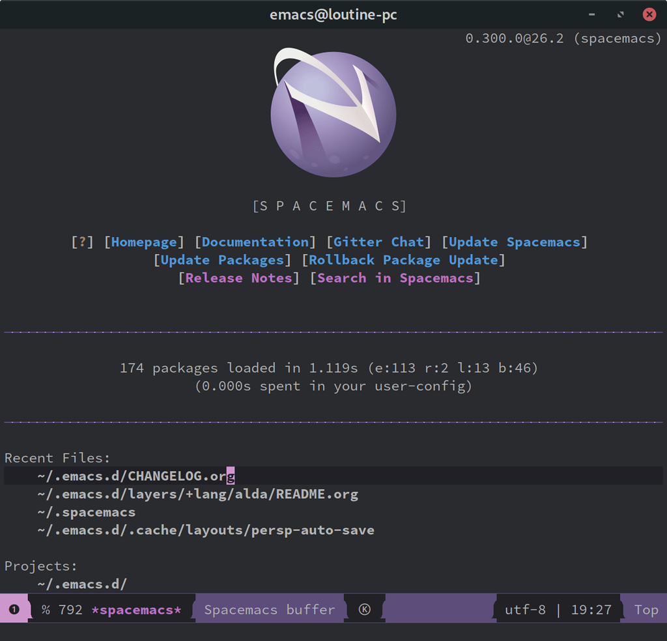Click the Ⓚ state icon in the mode line

tap(364, 609)
